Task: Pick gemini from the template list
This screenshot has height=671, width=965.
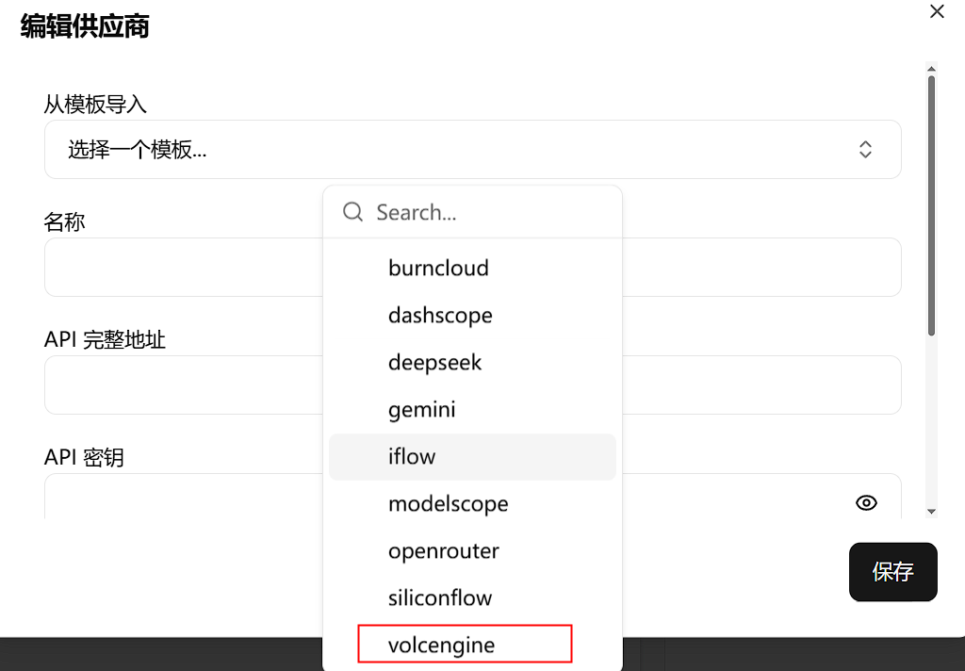Action: [x=421, y=409]
